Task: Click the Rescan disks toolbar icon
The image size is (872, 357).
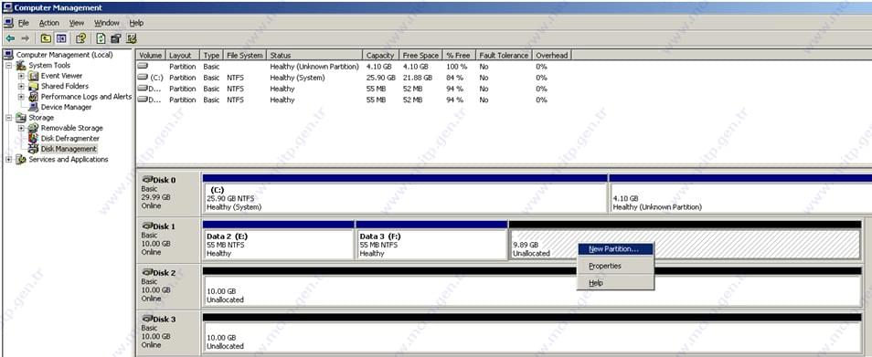Action: (132, 38)
